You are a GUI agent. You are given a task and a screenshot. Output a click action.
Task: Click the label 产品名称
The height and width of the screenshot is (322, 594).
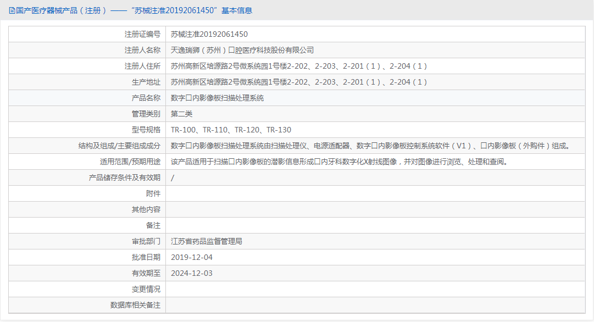tap(146, 98)
